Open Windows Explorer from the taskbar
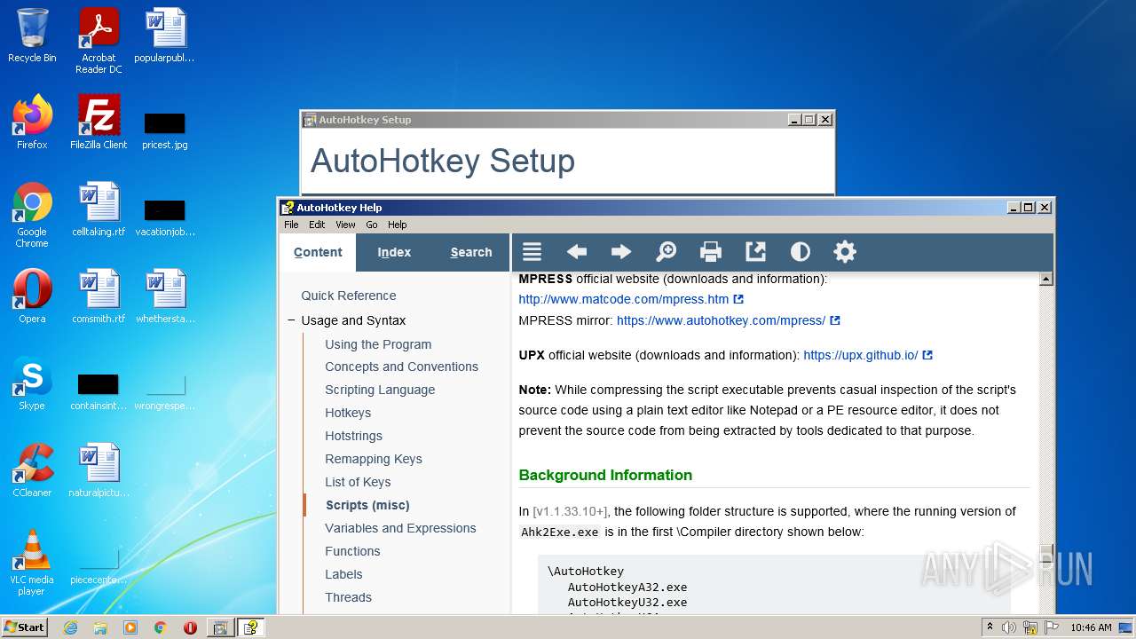 coord(100,627)
